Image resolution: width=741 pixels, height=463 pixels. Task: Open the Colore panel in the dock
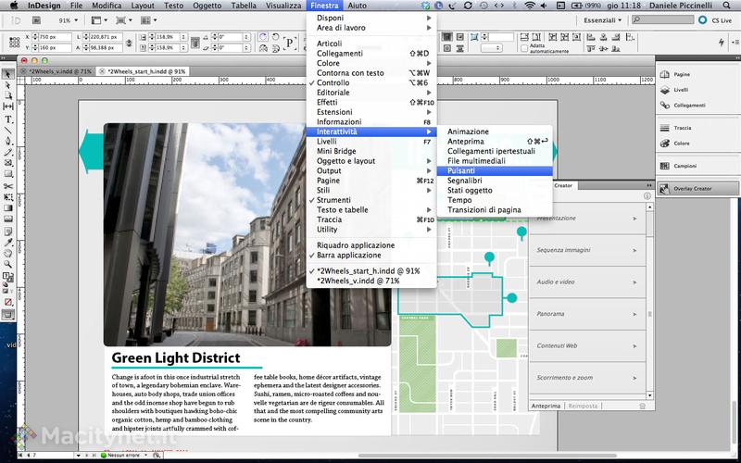coord(681,144)
